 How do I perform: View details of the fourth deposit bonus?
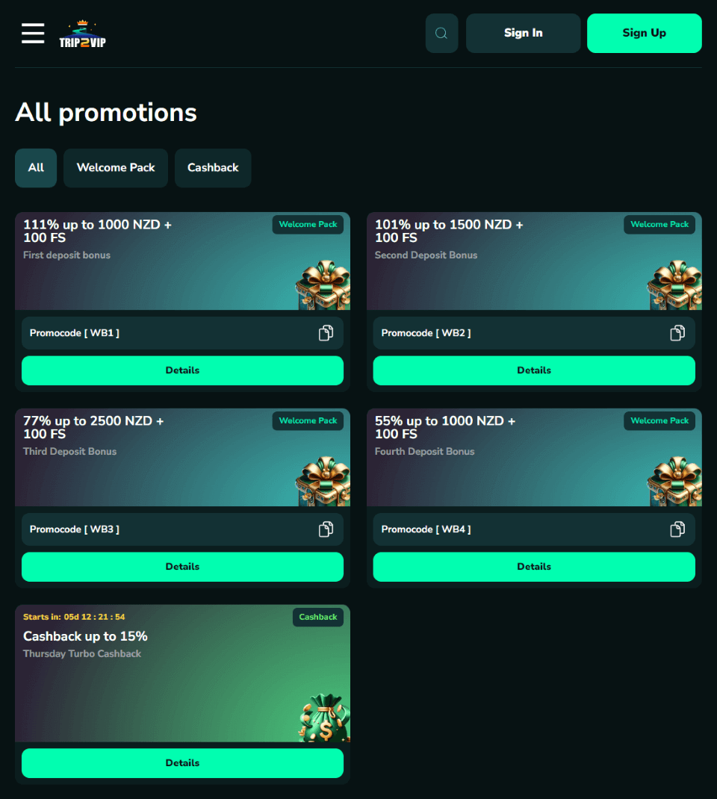click(x=534, y=566)
